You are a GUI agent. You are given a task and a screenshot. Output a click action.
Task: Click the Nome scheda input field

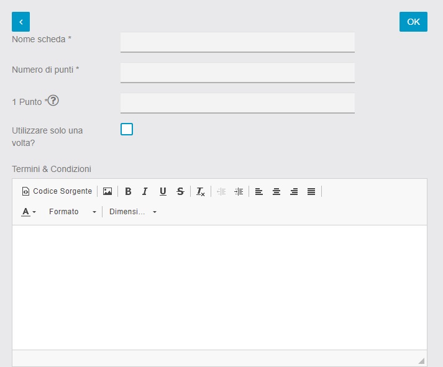pyautogui.click(x=237, y=42)
